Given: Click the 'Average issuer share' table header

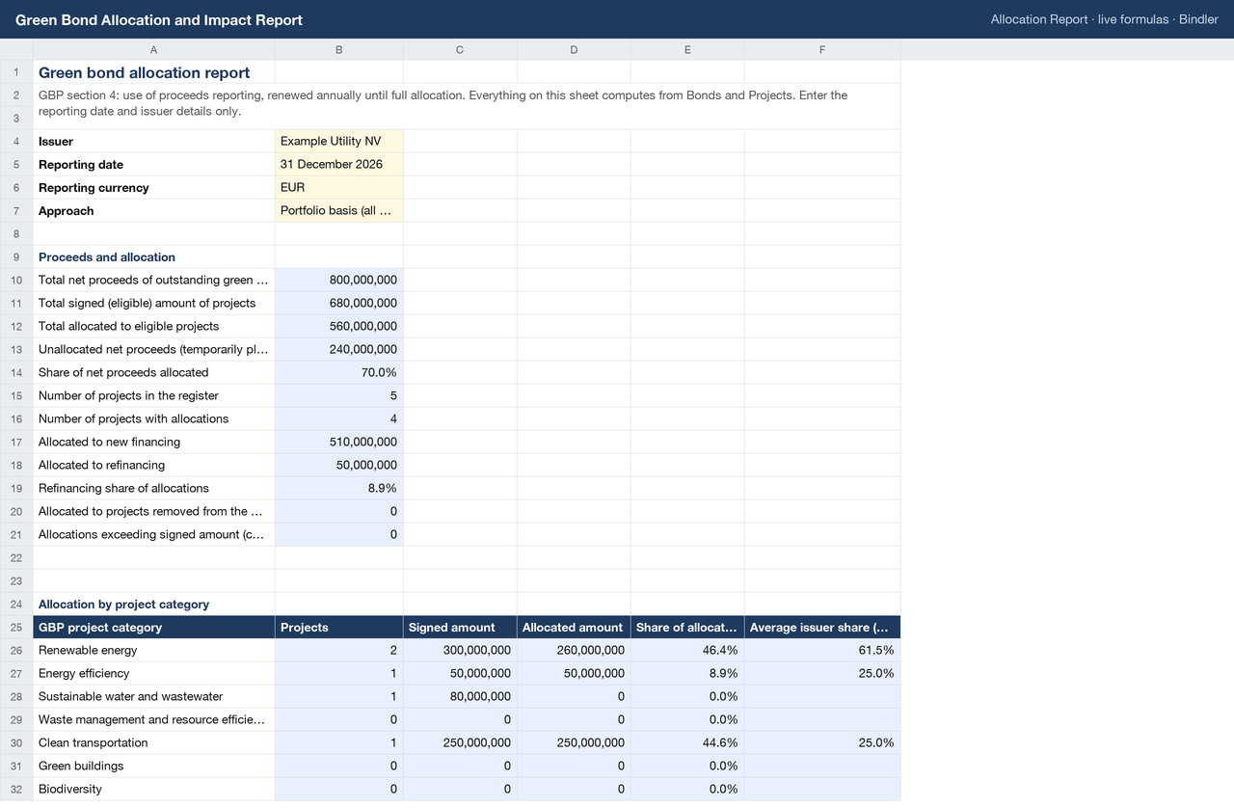Looking at the screenshot, I should pyautogui.click(x=822, y=628).
